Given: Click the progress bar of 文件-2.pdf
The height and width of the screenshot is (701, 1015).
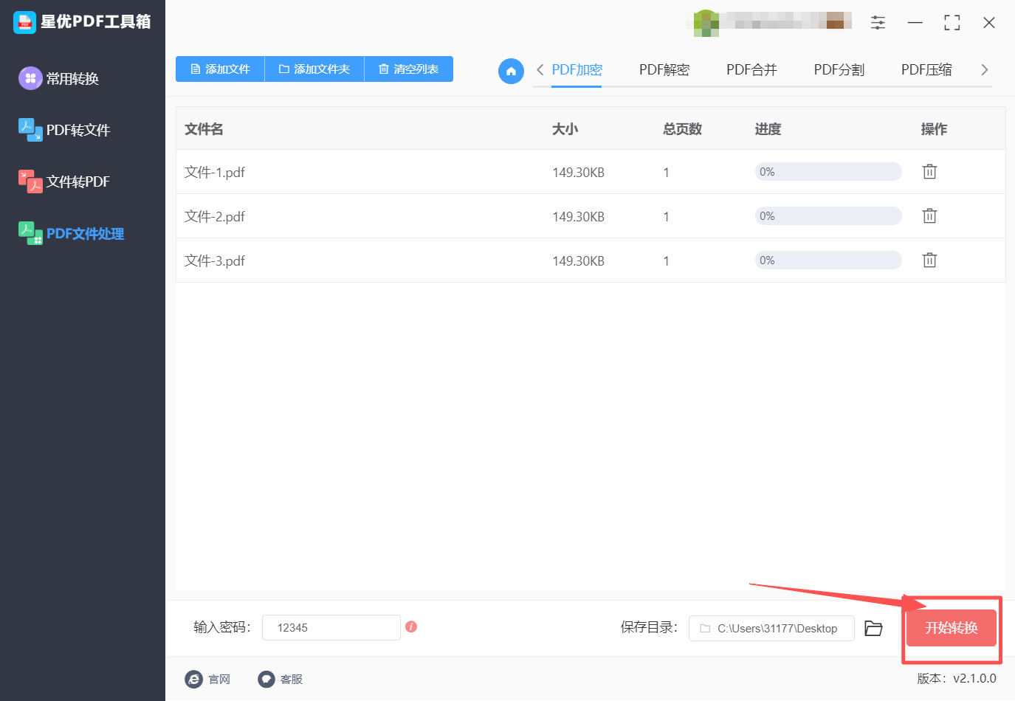Looking at the screenshot, I should (x=828, y=216).
